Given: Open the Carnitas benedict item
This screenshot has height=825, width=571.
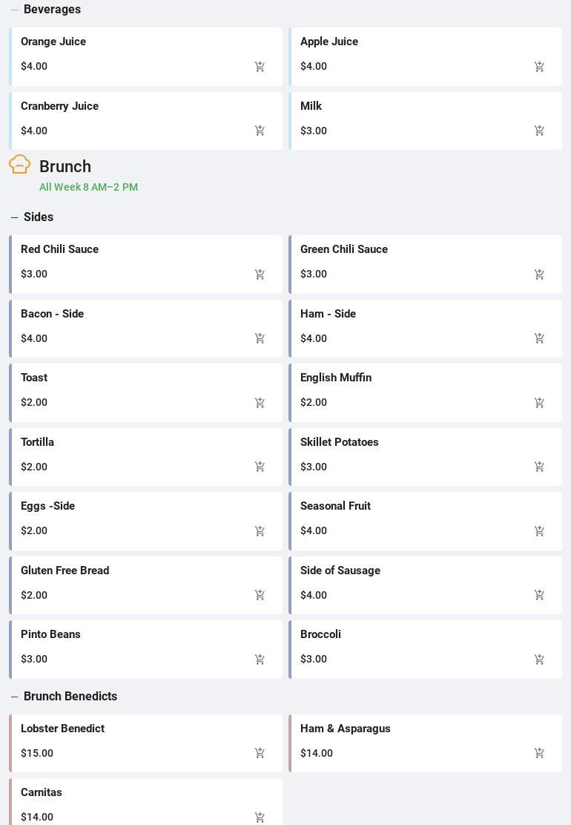Looking at the screenshot, I should point(42,792).
